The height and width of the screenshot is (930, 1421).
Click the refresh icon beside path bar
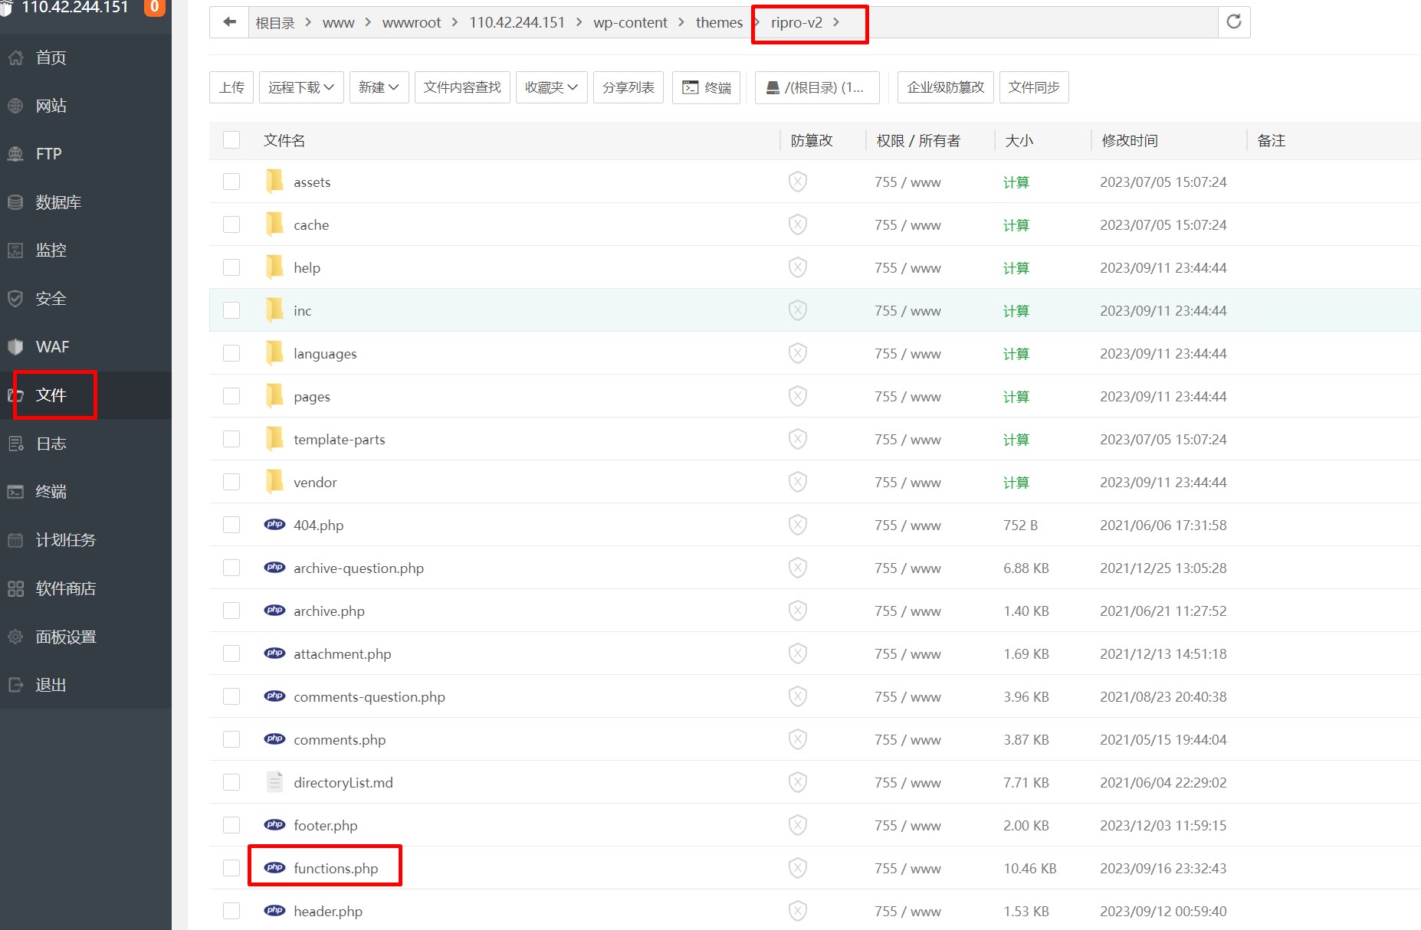[1233, 22]
